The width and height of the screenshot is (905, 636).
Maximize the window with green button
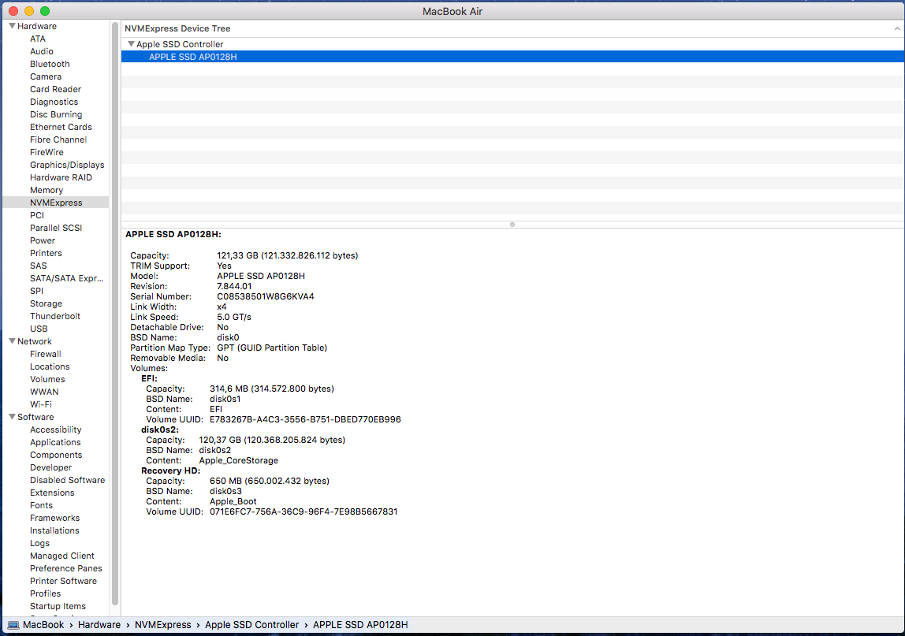click(x=45, y=11)
